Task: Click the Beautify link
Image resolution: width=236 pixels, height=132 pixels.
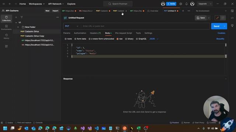Action: tap(220, 39)
